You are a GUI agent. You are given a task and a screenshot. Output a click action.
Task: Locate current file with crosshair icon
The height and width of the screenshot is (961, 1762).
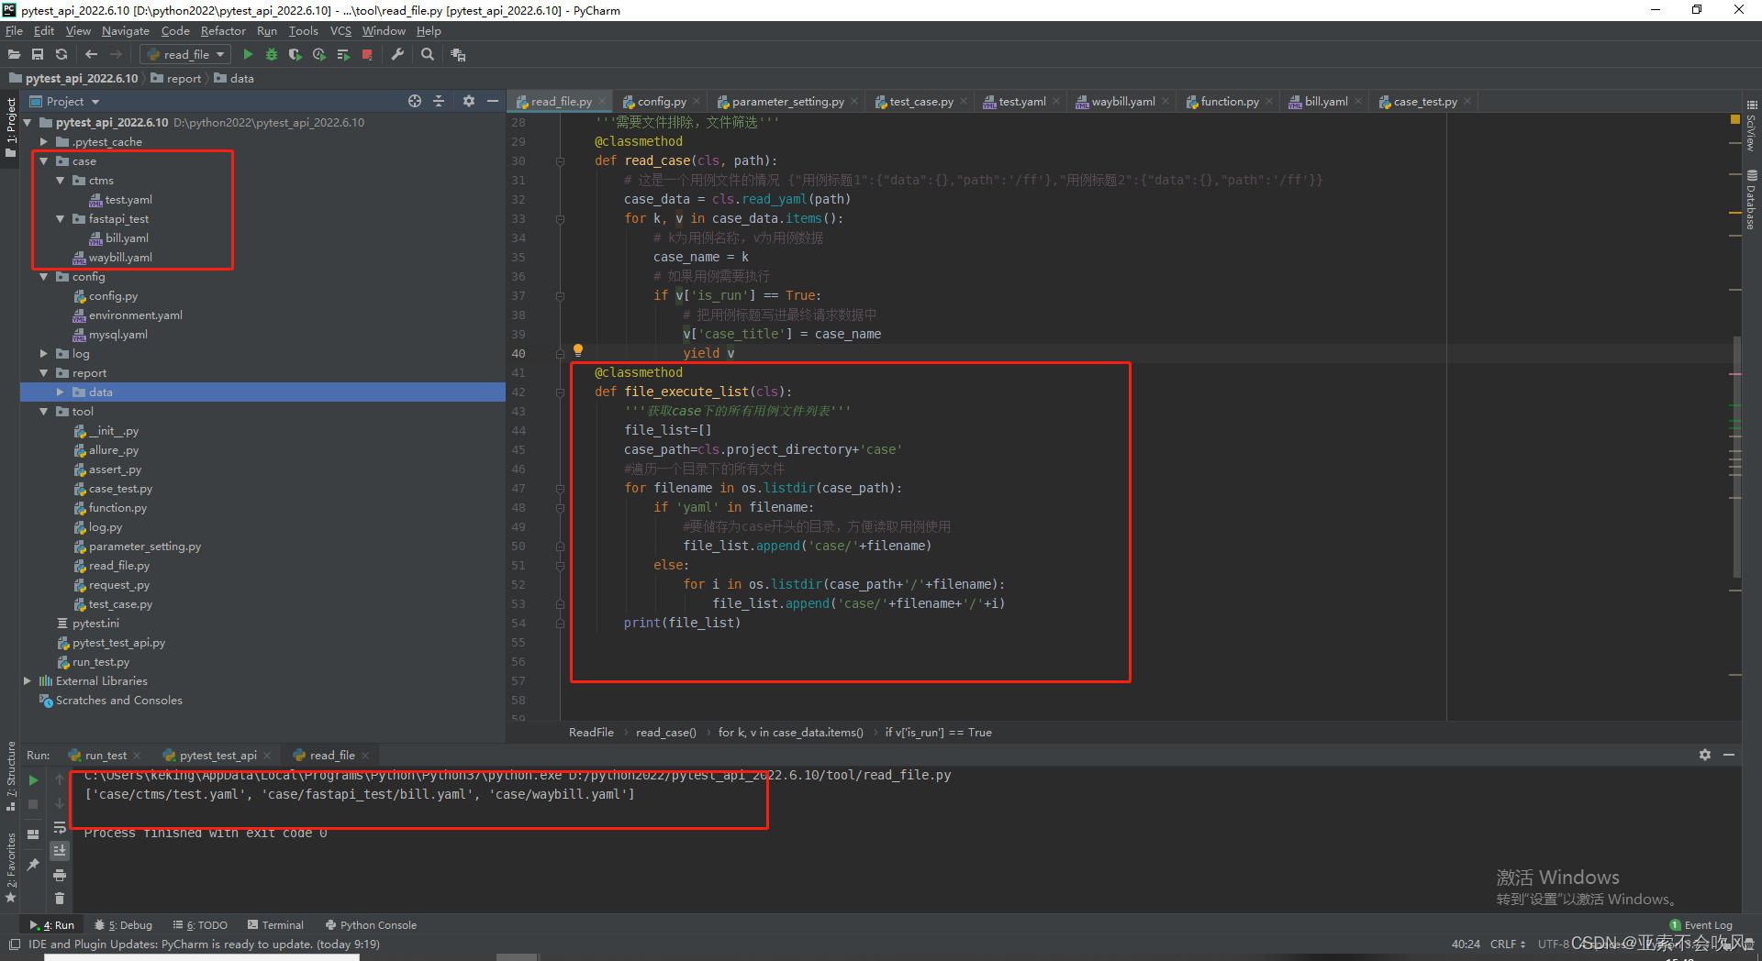pos(415,101)
